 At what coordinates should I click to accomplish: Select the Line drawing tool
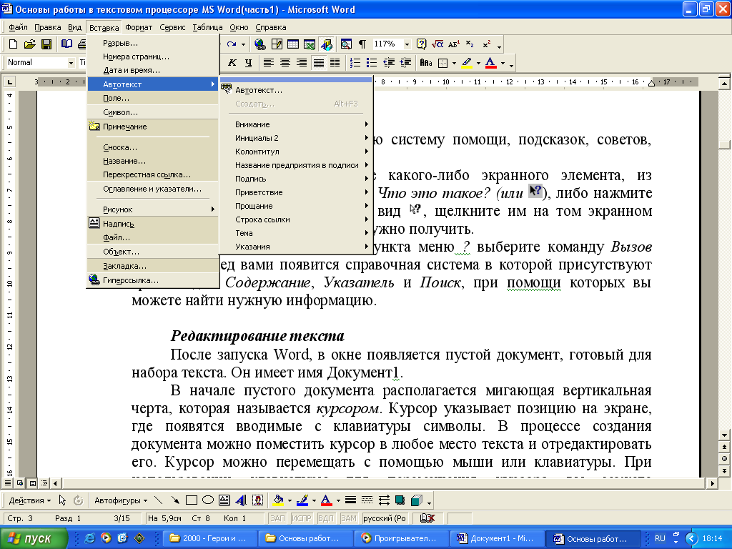[158, 500]
